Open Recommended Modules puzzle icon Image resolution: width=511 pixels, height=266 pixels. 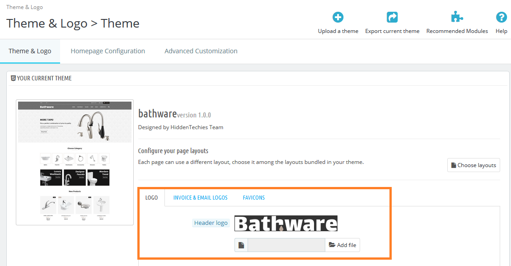pyautogui.click(x=457, y=18)
